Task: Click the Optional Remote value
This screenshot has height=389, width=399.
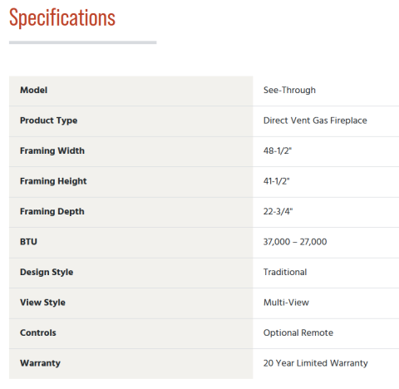Action: pos(298,332)
